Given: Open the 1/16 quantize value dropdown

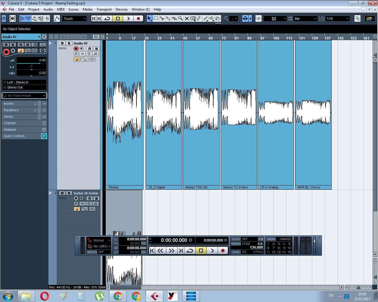Looking at the screenshot, I should (x=337, y=19).
